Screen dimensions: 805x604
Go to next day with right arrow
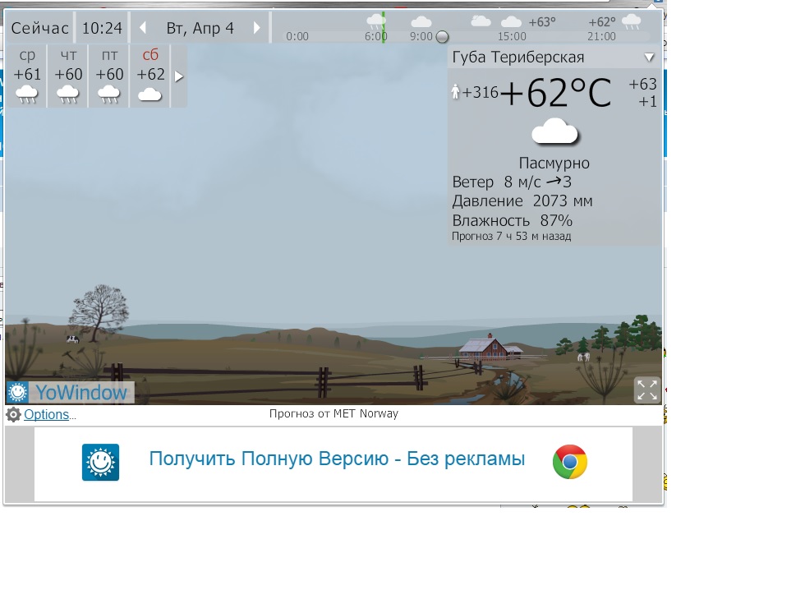[x=257, y=28]
